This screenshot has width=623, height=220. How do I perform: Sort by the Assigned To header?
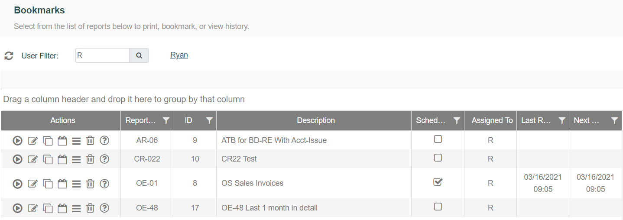coord(492,120)
